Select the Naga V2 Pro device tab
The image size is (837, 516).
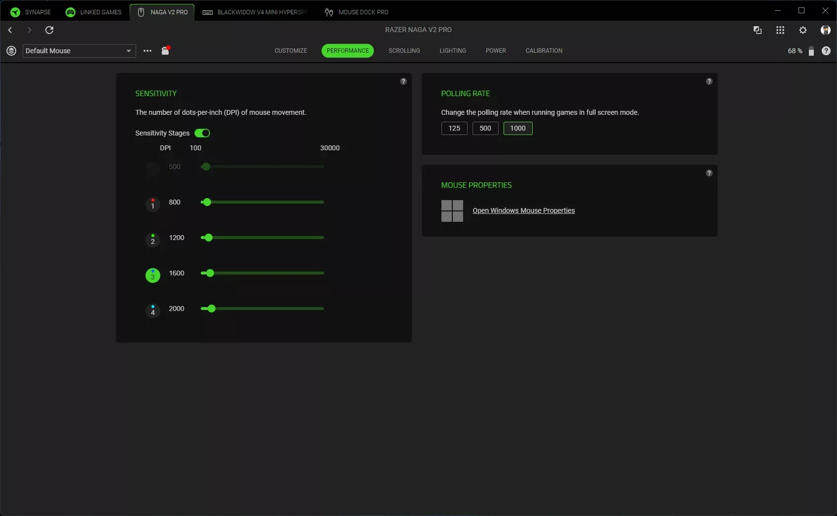click(162, 12)
